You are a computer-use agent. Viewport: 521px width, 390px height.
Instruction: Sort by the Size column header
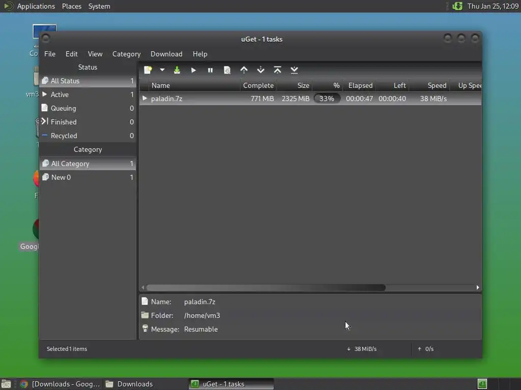coord(295,85)
